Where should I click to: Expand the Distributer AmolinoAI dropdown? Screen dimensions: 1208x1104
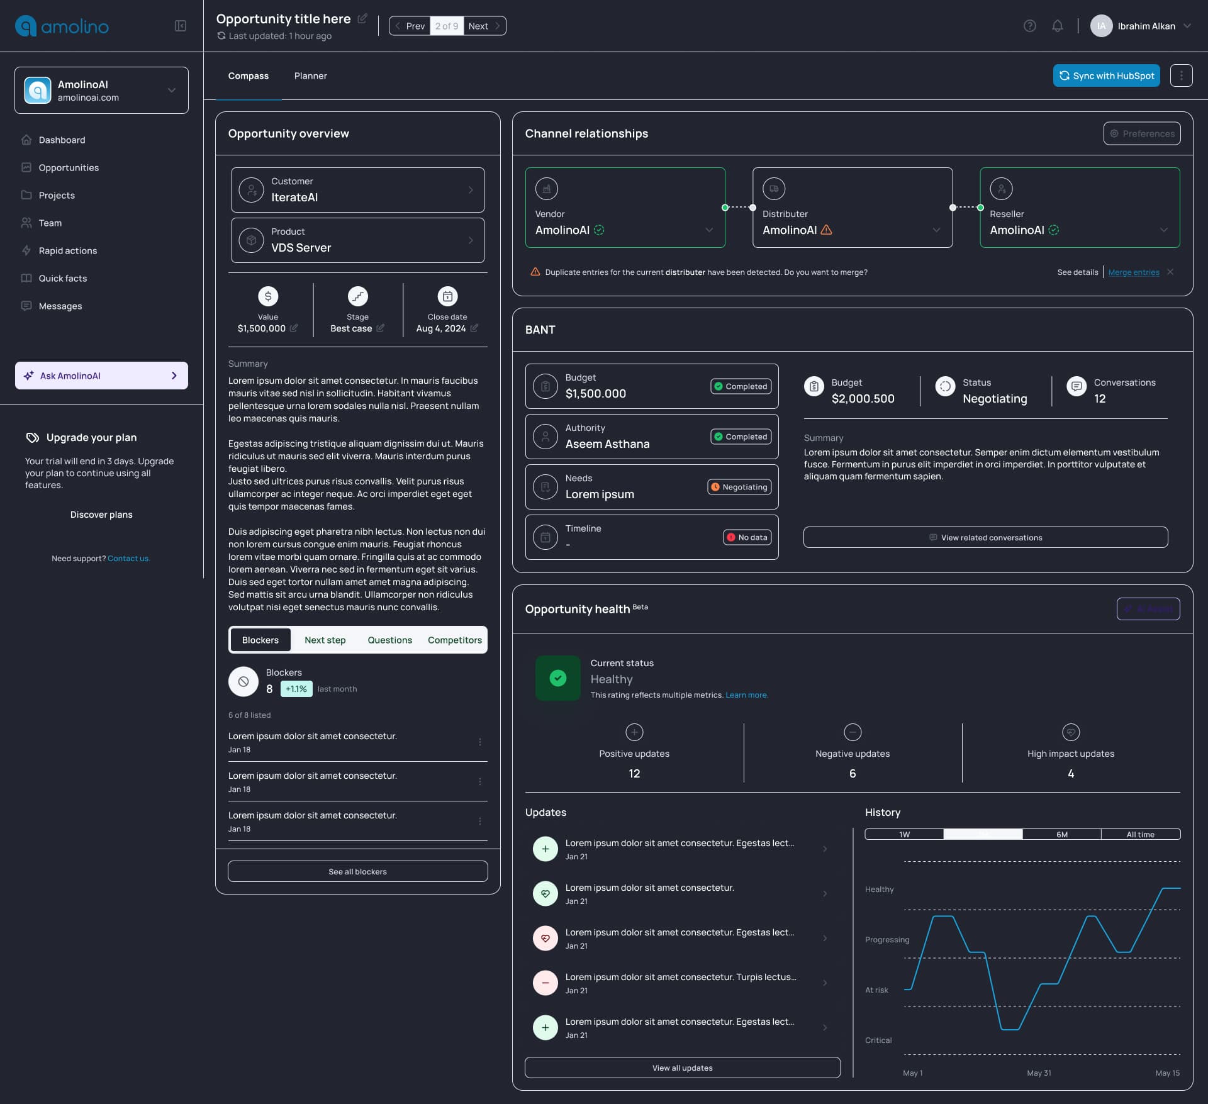[x=936, y=230]
